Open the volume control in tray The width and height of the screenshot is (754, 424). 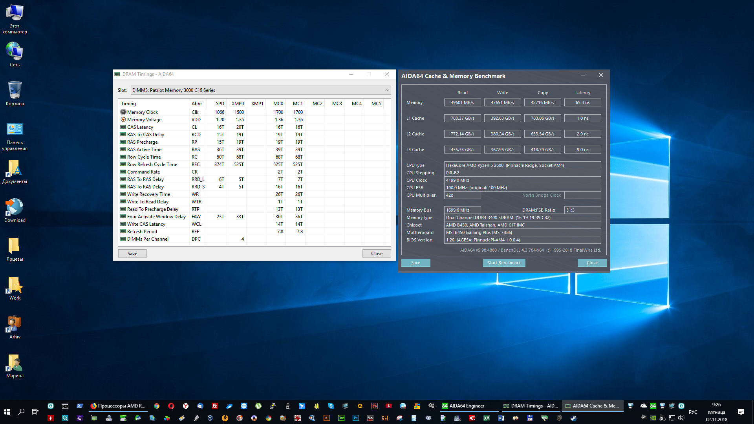click(x=681, y=418)
